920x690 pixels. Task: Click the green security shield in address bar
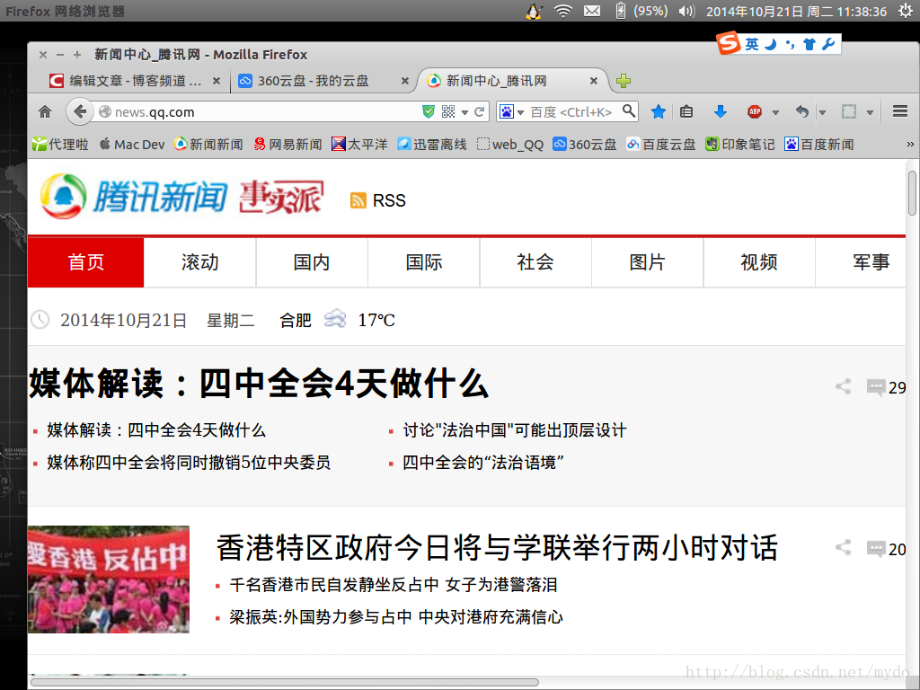tap(429, 111)
